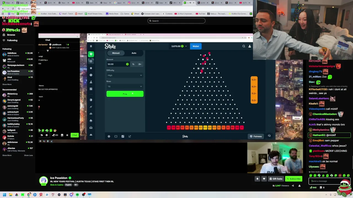
Task: Open xQc channel in Following list
Action: (18, 60)
